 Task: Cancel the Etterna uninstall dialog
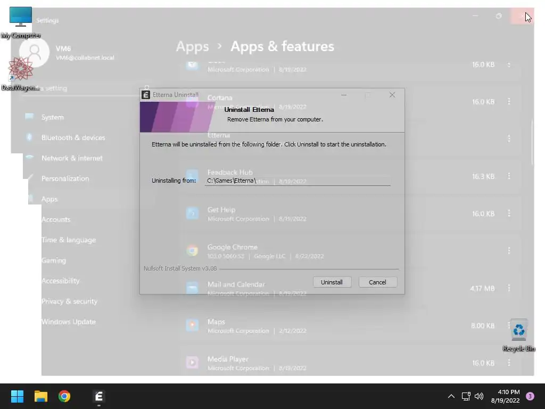point(377,282)
